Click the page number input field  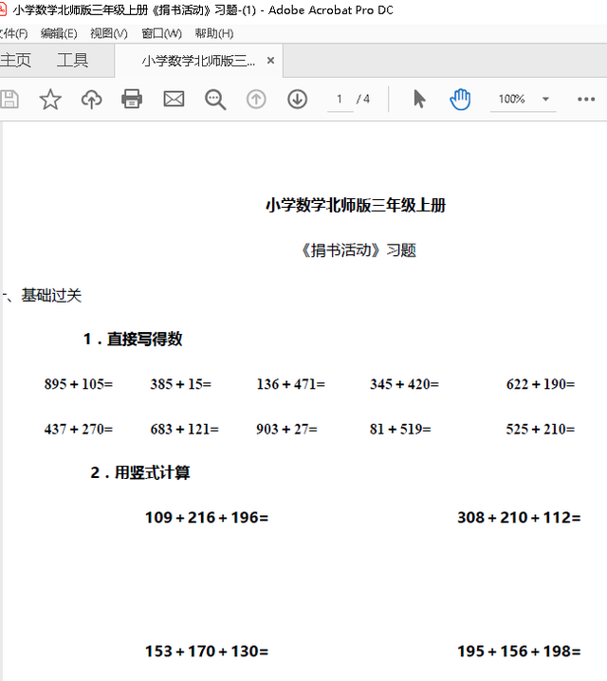click(340, 100)
